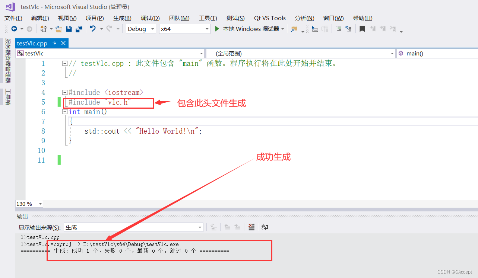Open the 团队(M) menu
Image resolution: width=478 pixels, height=278 pixels.
pyautogui.click(x=179, y=18)
